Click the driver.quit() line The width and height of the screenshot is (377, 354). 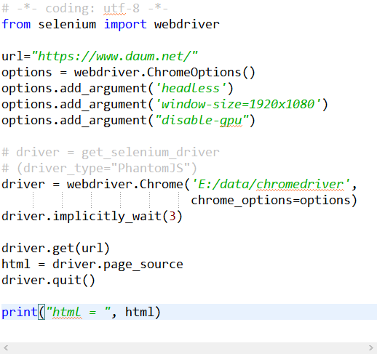[48, 281]
